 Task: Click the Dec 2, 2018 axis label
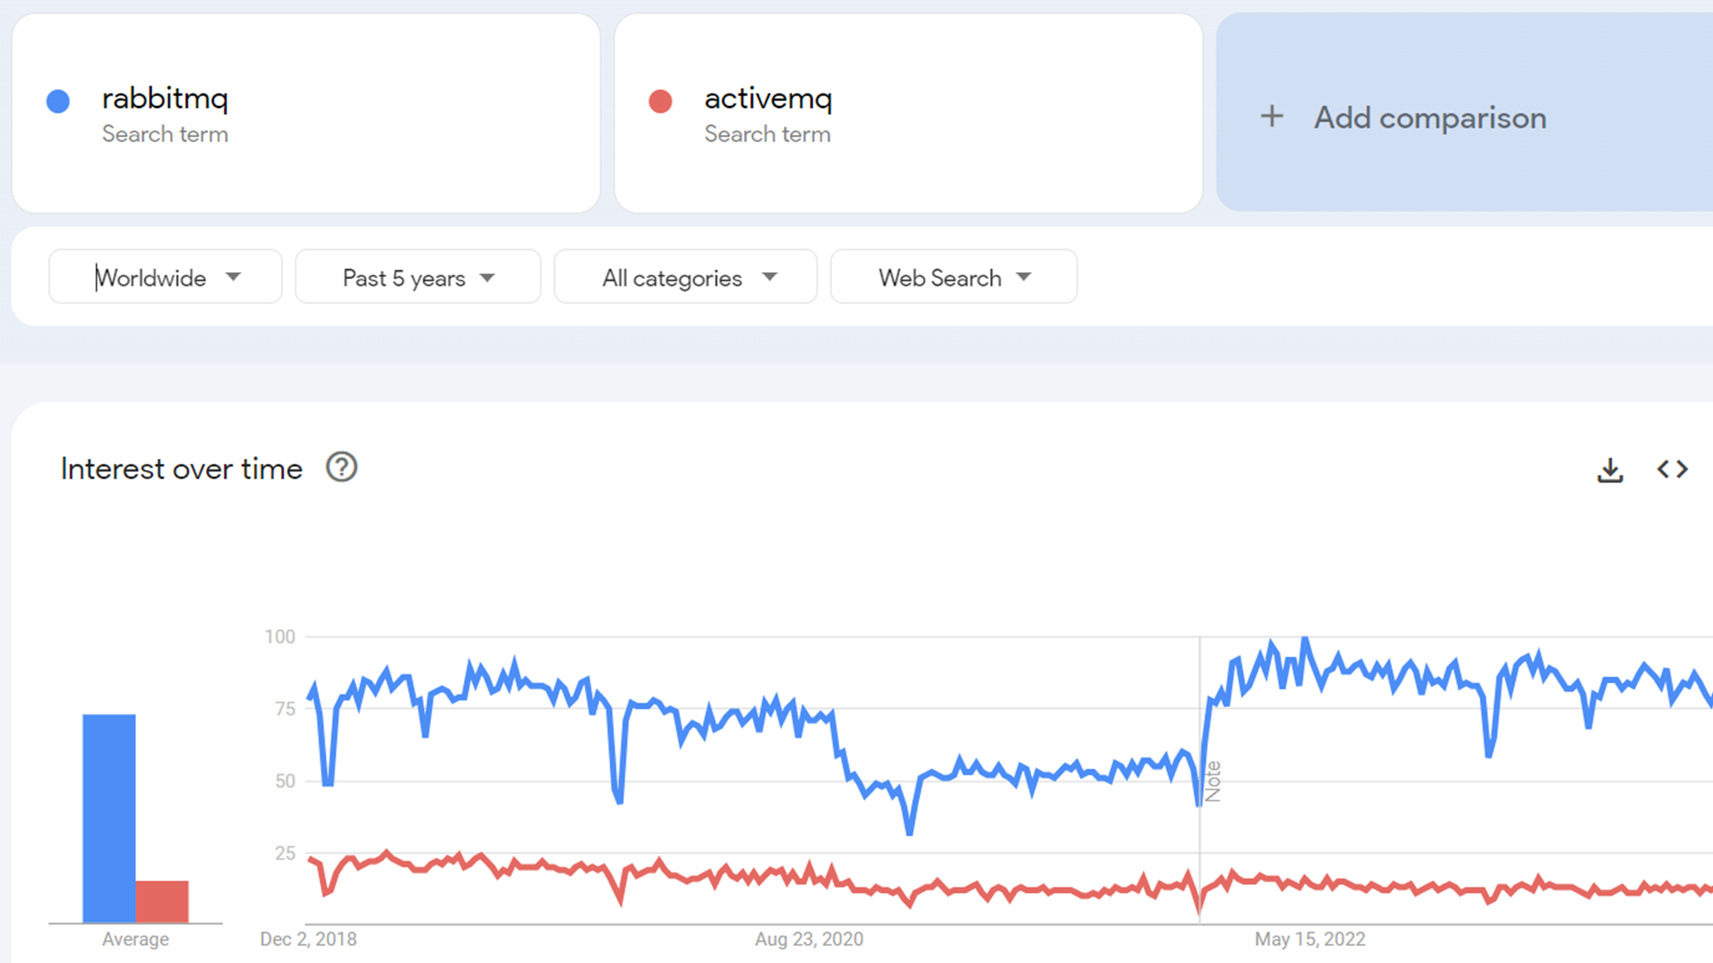tap(308, 939)
